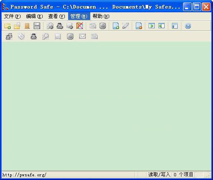The image size is (213, 180).
Task: Click the Delete entry icon
Action: [139, 26]
